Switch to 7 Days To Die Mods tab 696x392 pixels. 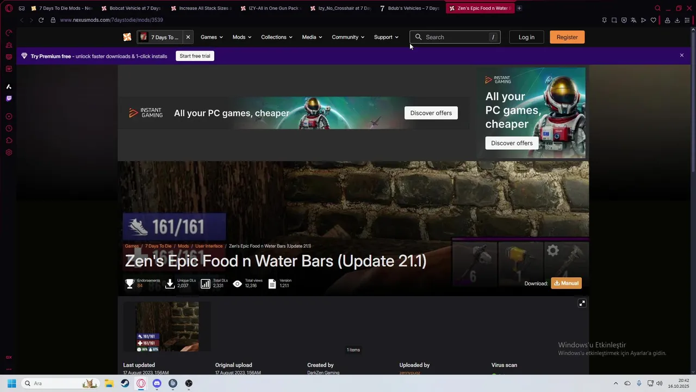62,8
